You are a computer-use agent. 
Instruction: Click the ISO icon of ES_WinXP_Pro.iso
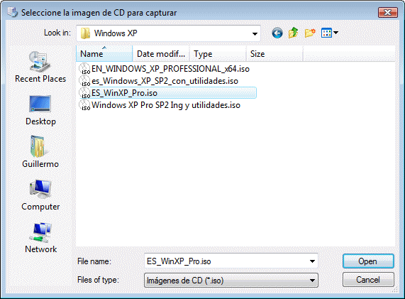pyautogui.click(x=84, y=93)
